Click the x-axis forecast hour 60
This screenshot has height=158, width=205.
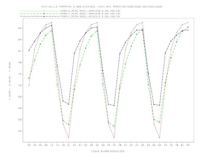coord(143,145)
